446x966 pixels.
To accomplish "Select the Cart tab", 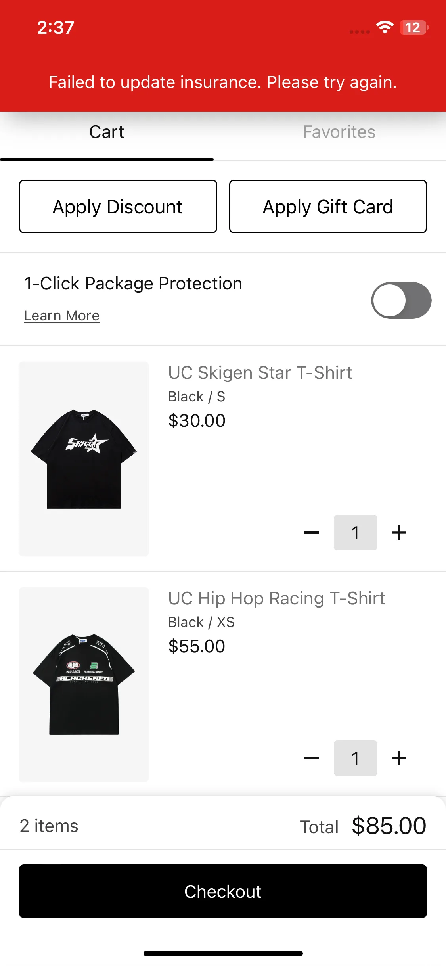I will click(107, 132).
